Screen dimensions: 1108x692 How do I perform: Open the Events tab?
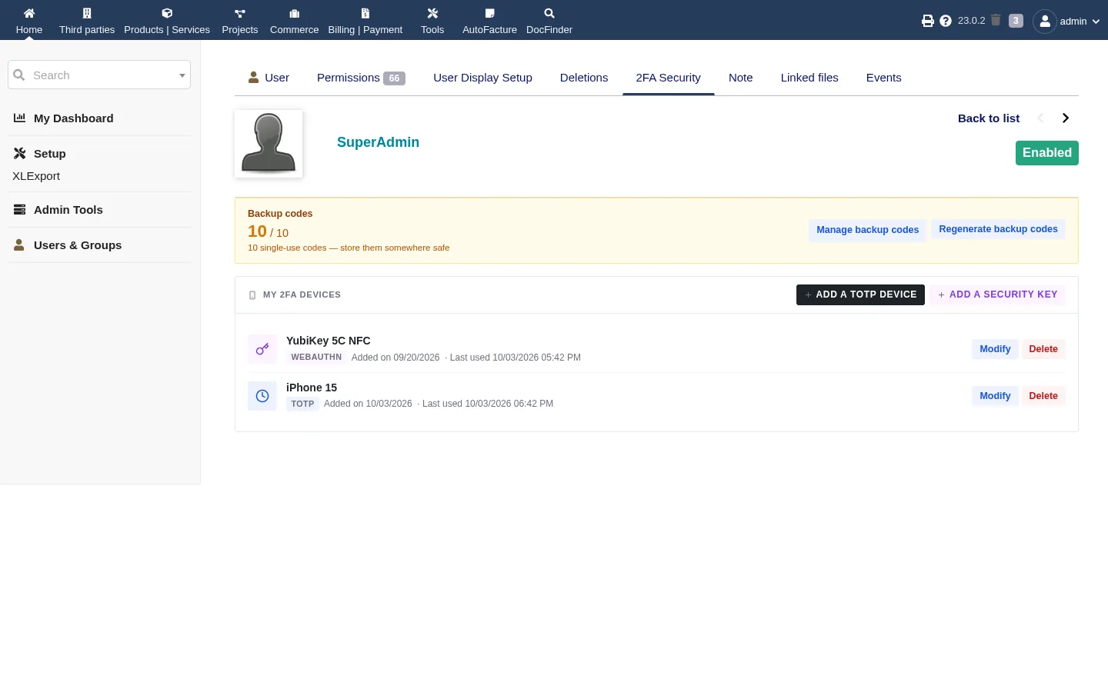tap(883, 78)
